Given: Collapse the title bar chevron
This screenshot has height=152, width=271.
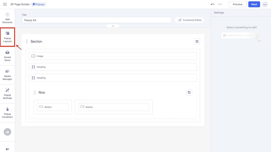Looking at the screenshot, I should click(113, 26).
